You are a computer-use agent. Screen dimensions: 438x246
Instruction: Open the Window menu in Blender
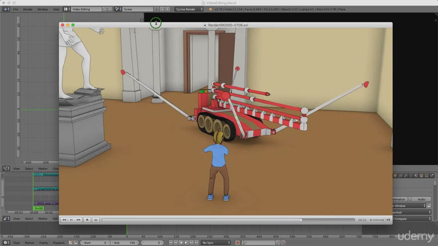42,9
